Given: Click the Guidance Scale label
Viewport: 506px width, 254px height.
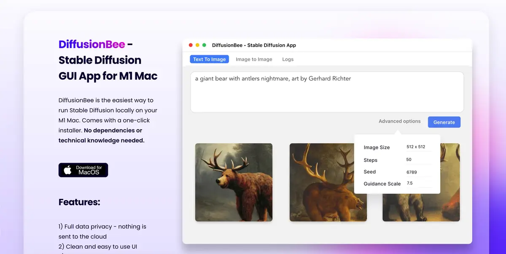Looking at the screenshot, I should tap(382, 184).
